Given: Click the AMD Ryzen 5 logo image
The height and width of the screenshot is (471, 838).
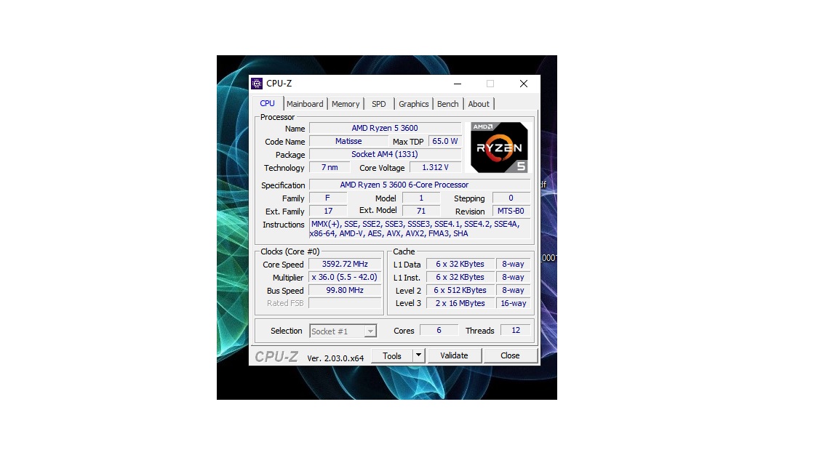Looking at the screenshot, I should (499, 148).
